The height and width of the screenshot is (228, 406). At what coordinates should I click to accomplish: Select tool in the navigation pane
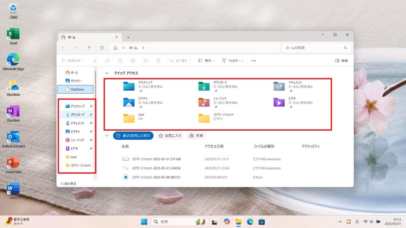click(x=71, y=157)
